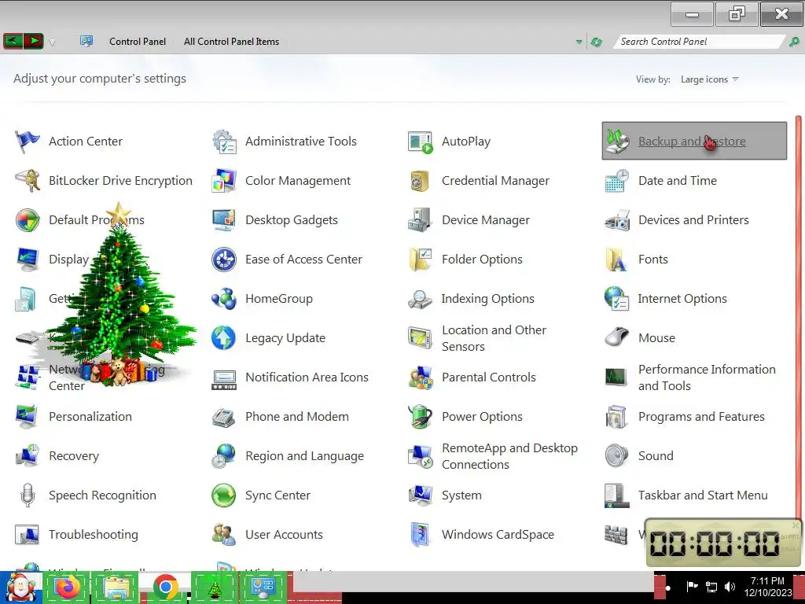
Task: Click the Default Programs globe icon
Action: pos(28,220)
